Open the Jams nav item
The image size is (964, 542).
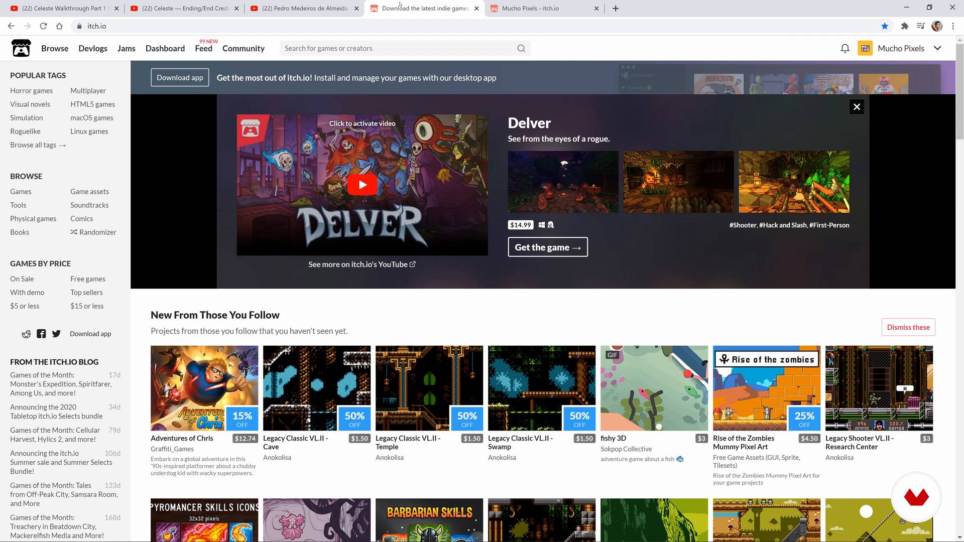(x=127, y=48)
